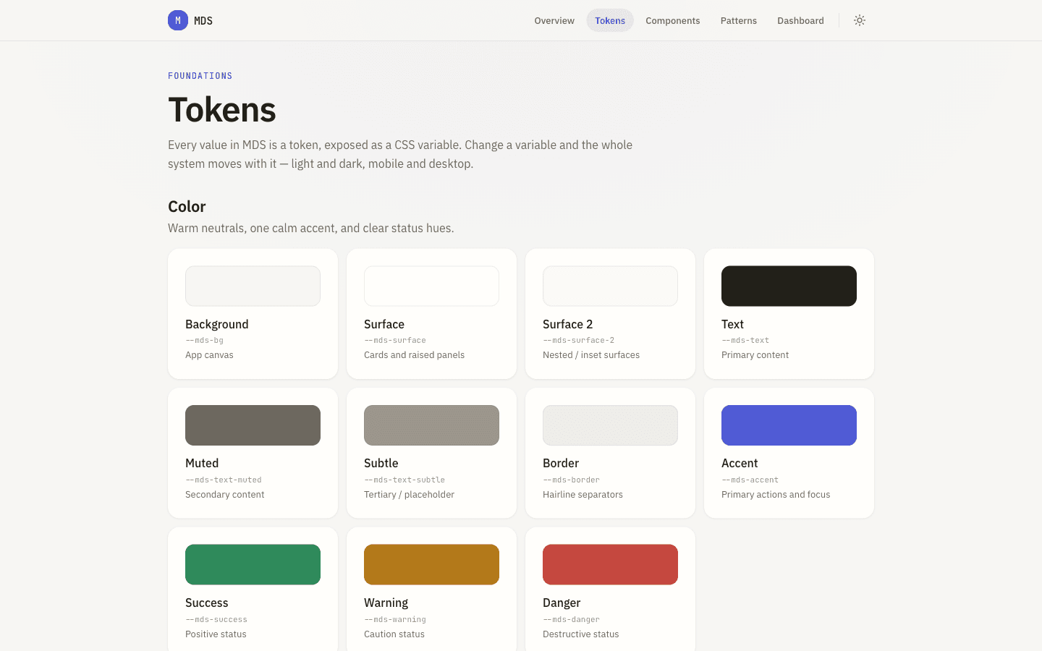Click the Surface color swatch
Image resolution: width=1042 pixels, height=651 pixels.
click(x=431, y=286)
